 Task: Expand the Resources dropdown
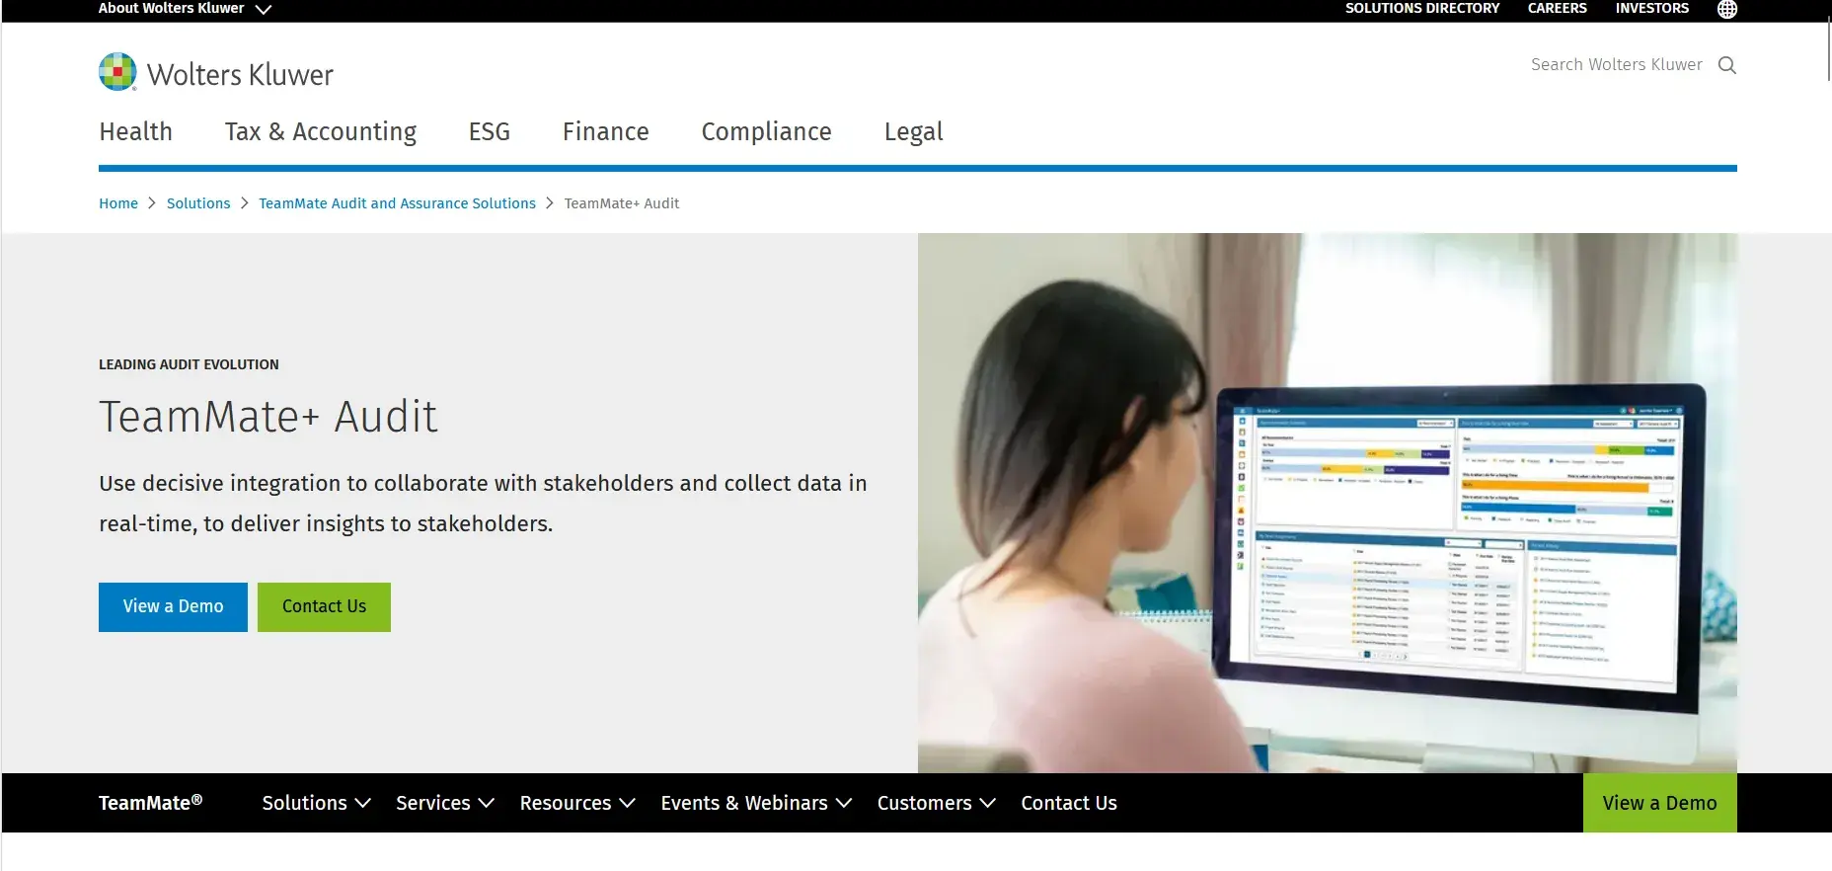coord(577,803)
